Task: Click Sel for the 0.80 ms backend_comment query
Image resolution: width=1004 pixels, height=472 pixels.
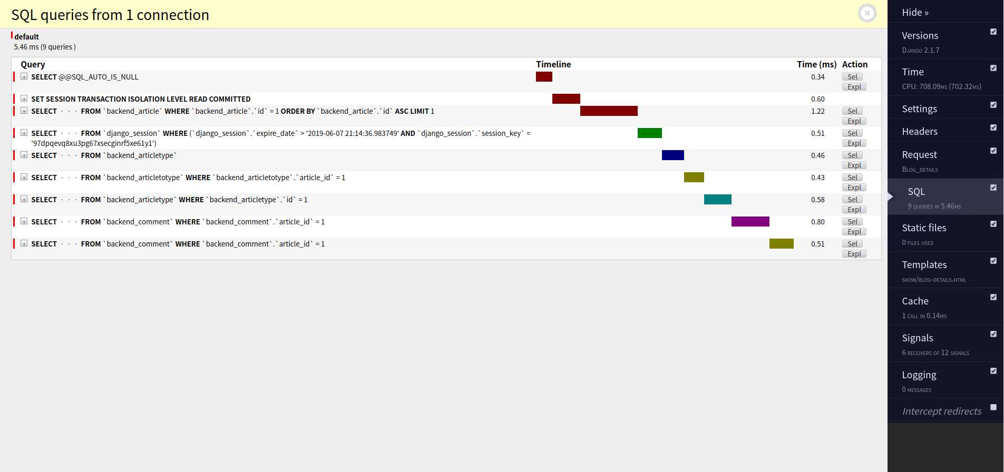Action: pyautogui.click(x=852, y=222)
